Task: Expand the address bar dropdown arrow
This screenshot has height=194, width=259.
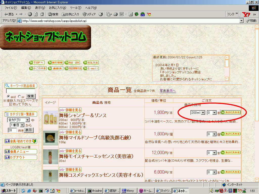Action: click(x=242, y=21)
